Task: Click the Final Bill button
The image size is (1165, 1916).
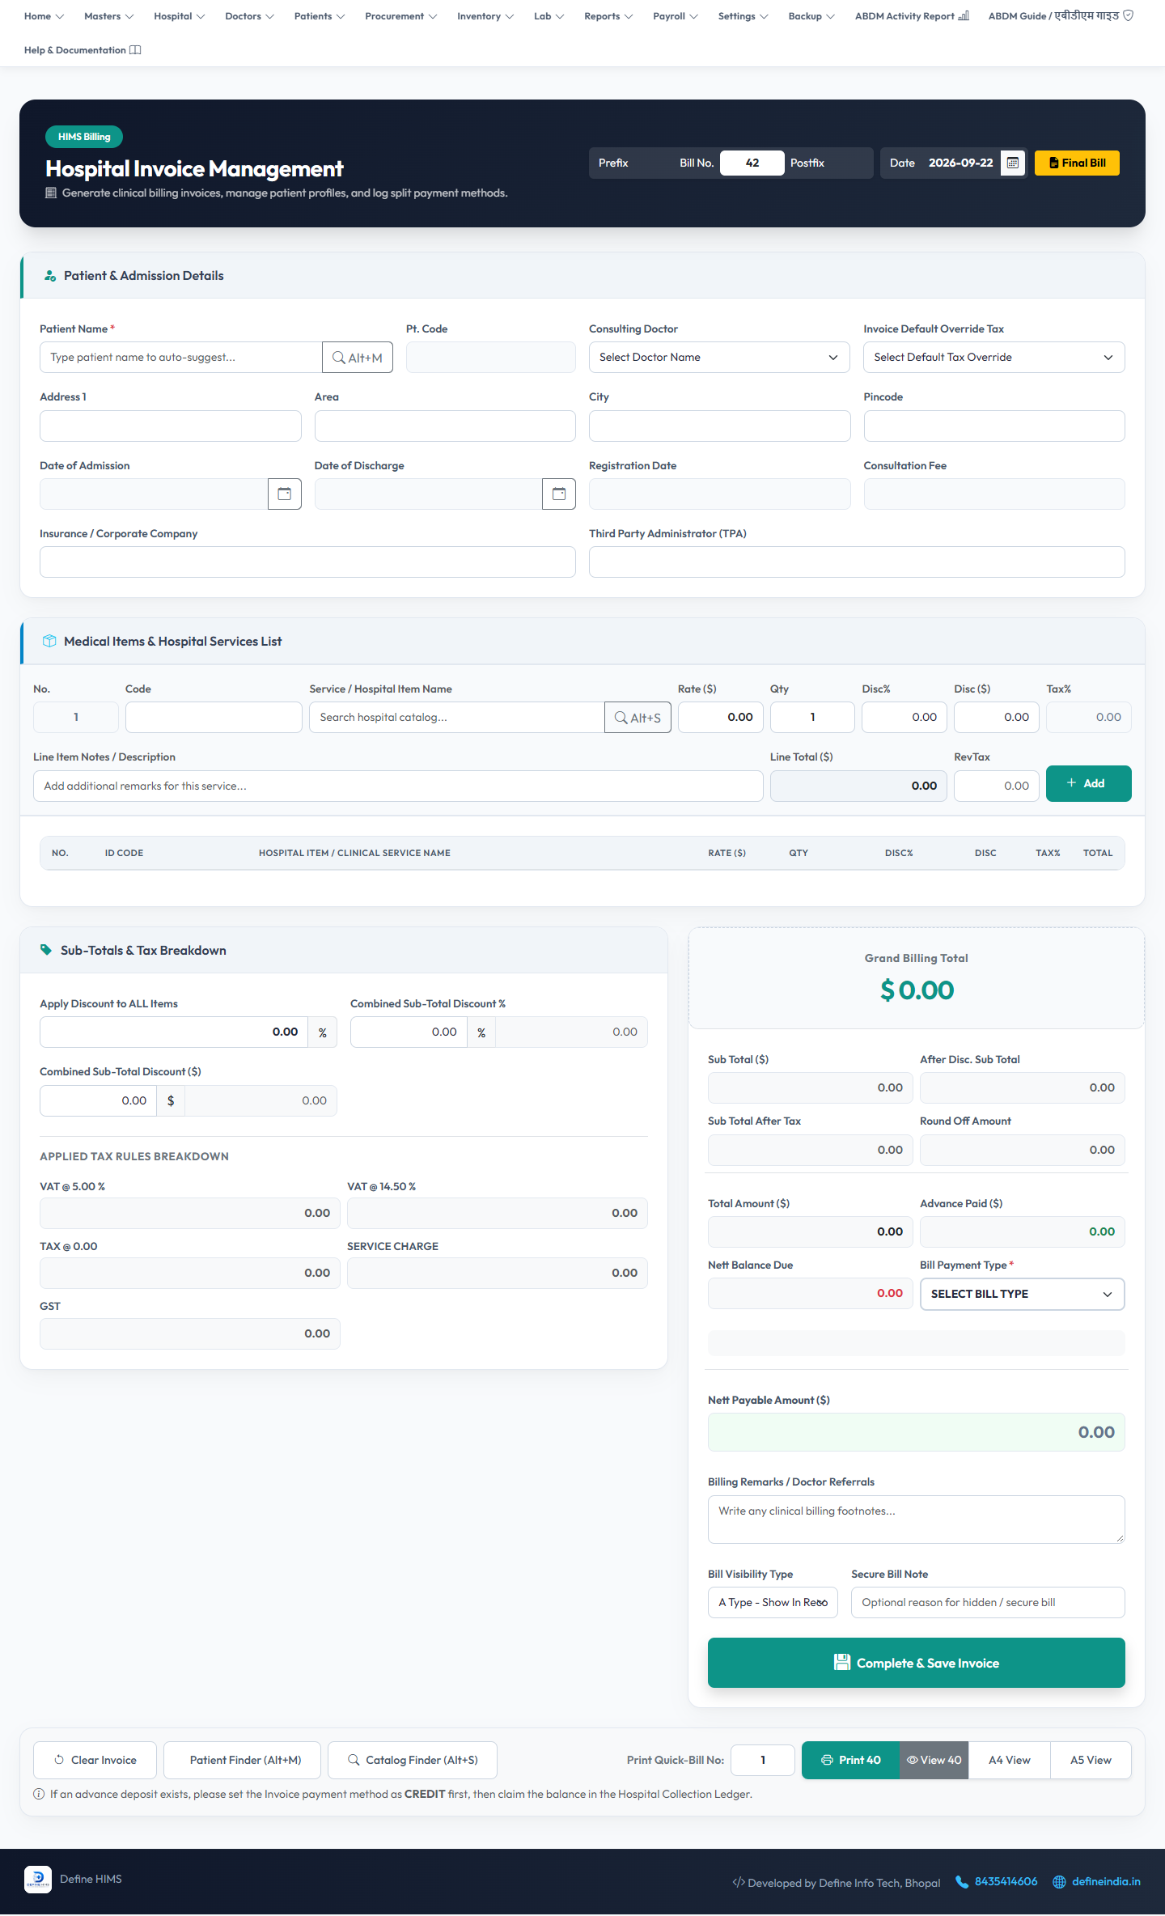Action: click(x=1077, y=163)
